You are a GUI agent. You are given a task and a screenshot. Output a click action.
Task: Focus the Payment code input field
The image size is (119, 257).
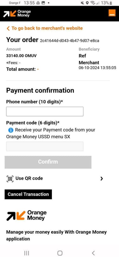pos(45,146)
